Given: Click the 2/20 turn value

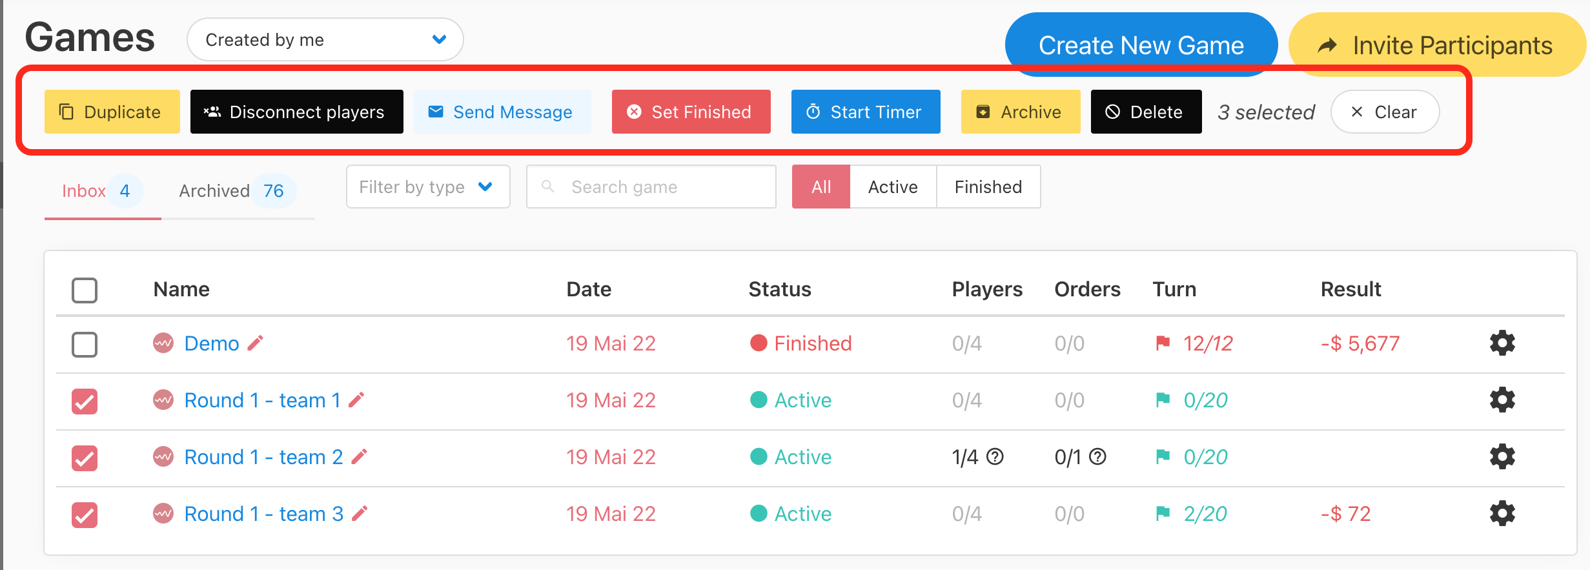Looking at the screenshot, I should click(x=1205, y=514).
